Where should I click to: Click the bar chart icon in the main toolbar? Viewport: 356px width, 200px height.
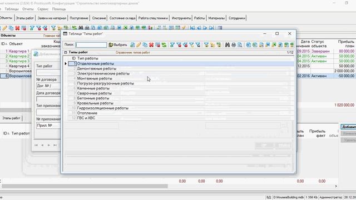pos(150,28)
